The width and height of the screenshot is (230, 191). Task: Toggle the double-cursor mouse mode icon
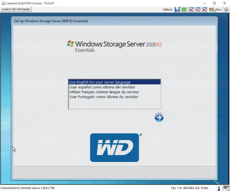[226, 10]
